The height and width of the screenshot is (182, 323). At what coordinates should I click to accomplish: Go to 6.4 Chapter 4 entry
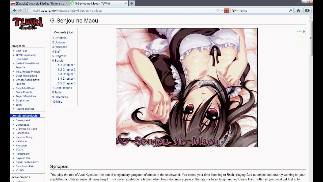[x=67, y=79]
